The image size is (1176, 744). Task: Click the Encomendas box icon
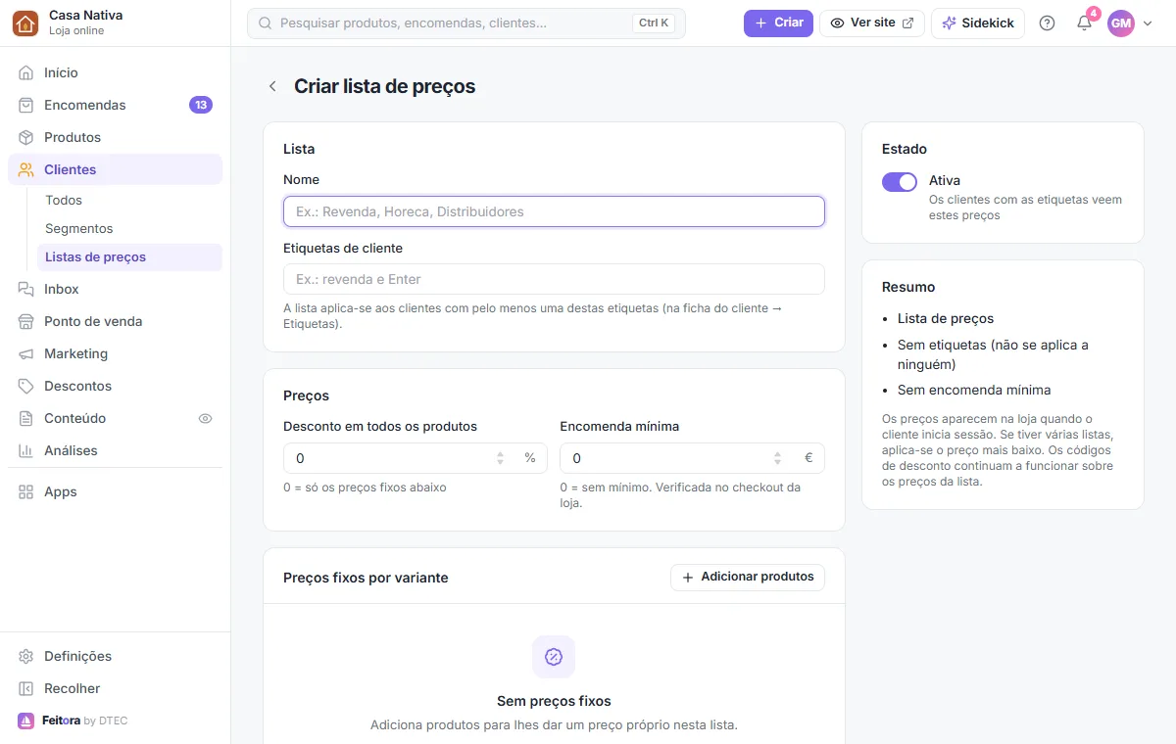(26, 105)
